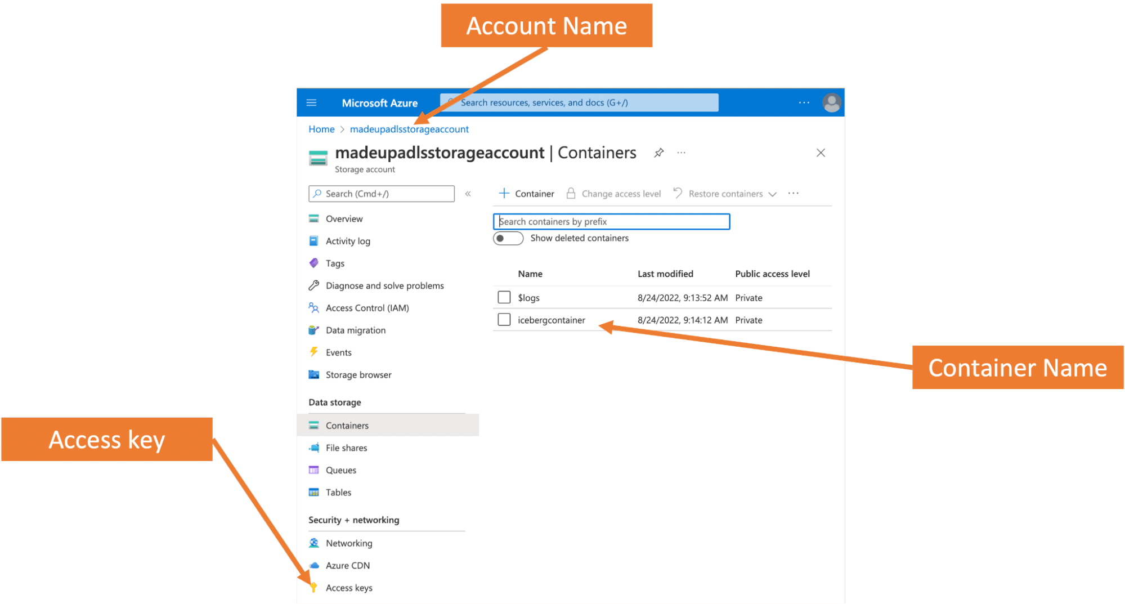Expand the Restore containers dropdown
1125x604 pixels.
(773, 194)
